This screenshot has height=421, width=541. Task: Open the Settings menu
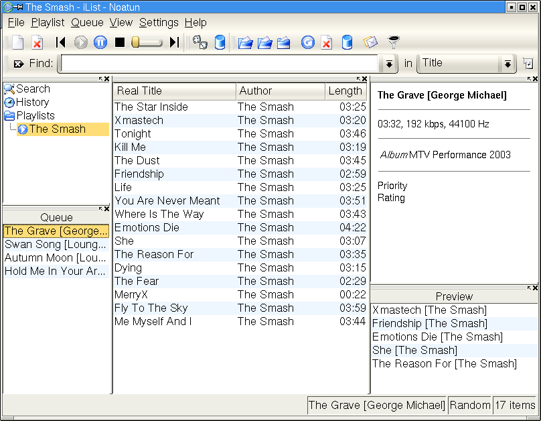(x=159, y=23)
